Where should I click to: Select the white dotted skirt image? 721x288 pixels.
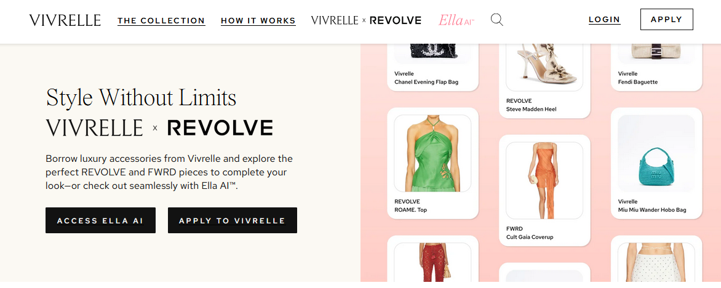[656, 262]
